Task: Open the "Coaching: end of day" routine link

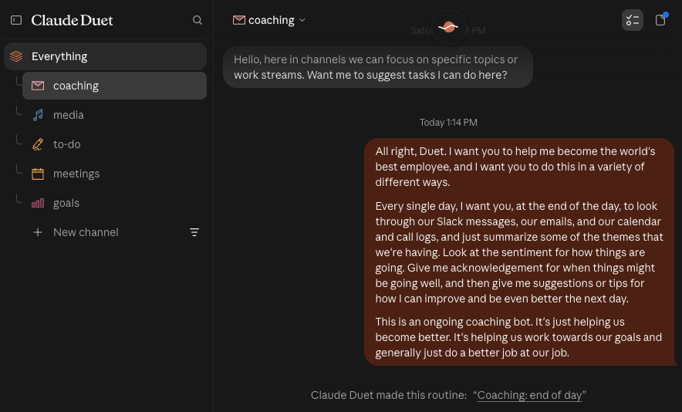Action: 529,395
